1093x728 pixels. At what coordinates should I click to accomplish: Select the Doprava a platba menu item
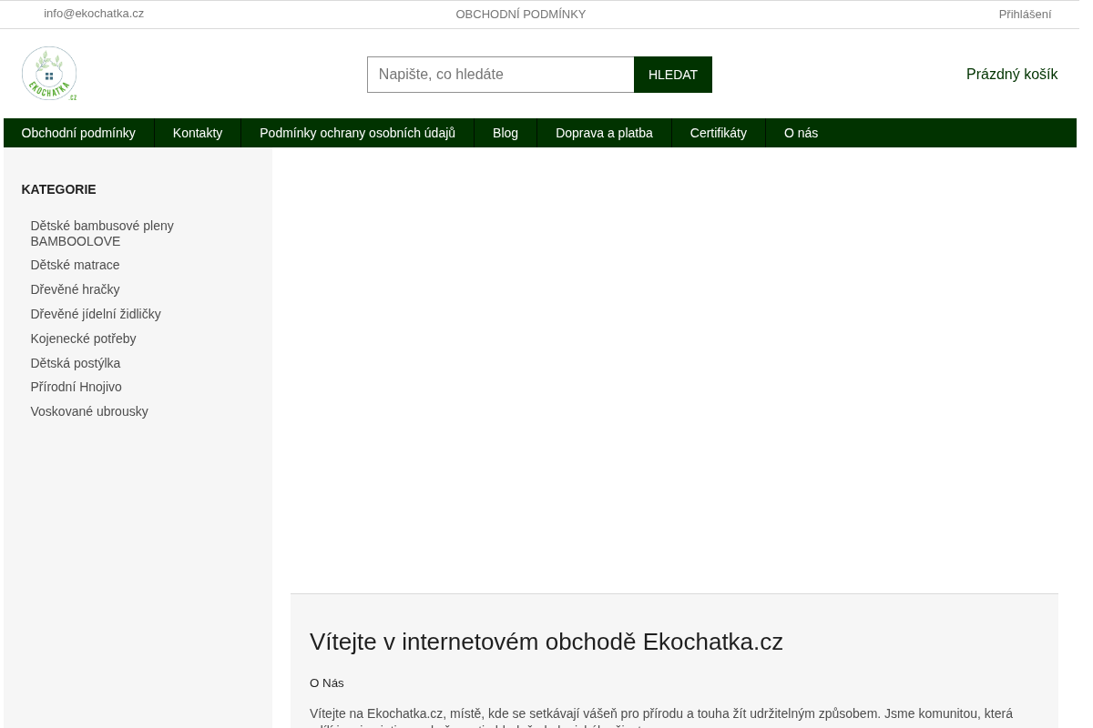click(x=604, y=133)
